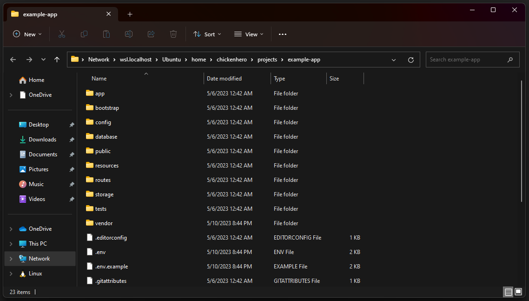Switch to large thumbnails view layout

[518, 292]
